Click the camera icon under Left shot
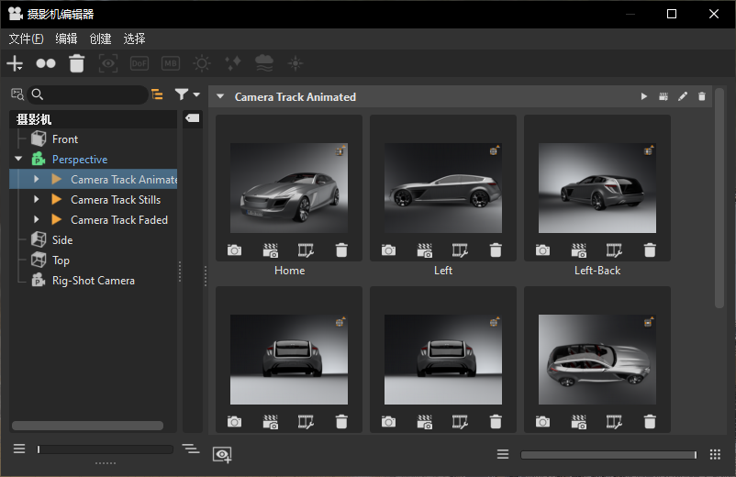736x477 pixels. coord(389,250)
